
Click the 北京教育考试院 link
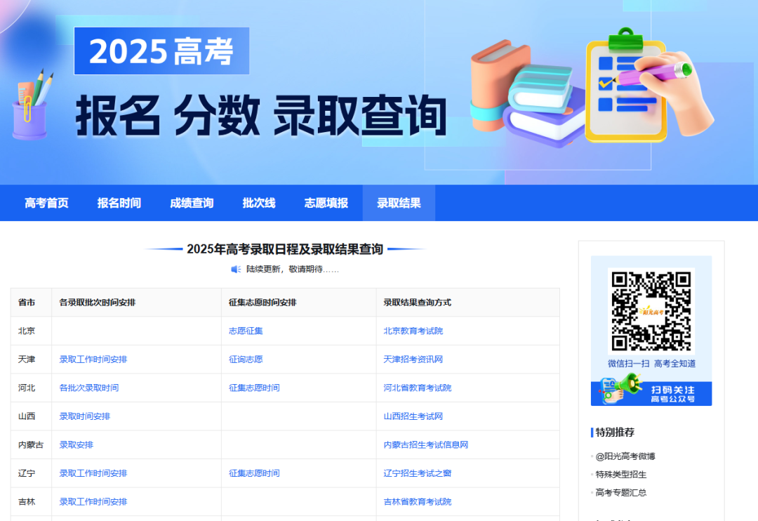[414, 331]
